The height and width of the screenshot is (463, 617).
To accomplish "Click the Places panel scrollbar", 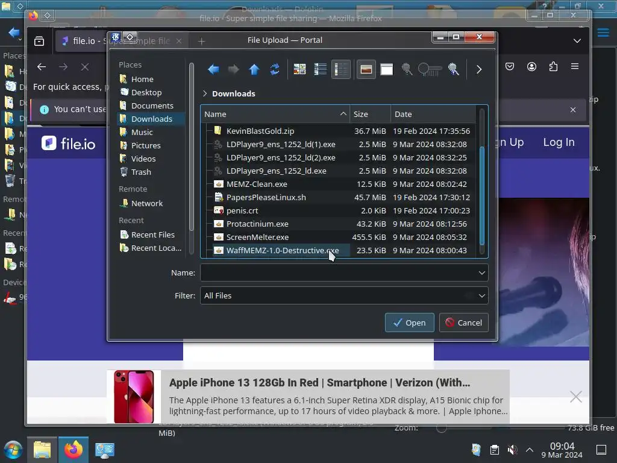I will [x=192, y=146].
